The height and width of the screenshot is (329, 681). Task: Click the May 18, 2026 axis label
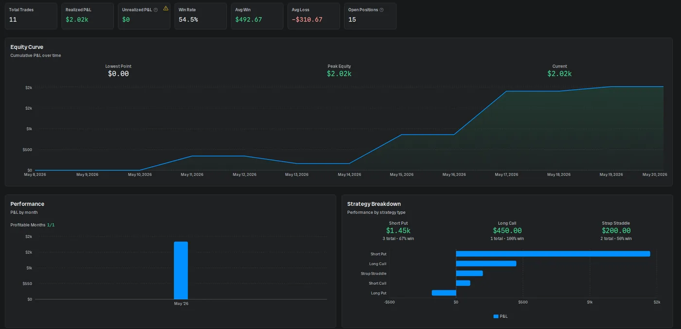558,174
